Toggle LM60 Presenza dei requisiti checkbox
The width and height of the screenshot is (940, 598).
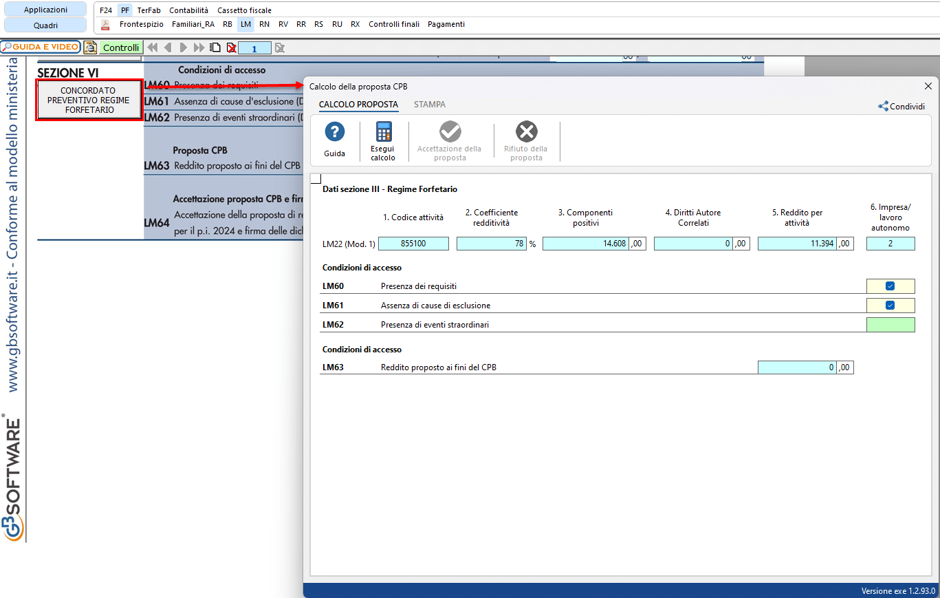[890, 286]
